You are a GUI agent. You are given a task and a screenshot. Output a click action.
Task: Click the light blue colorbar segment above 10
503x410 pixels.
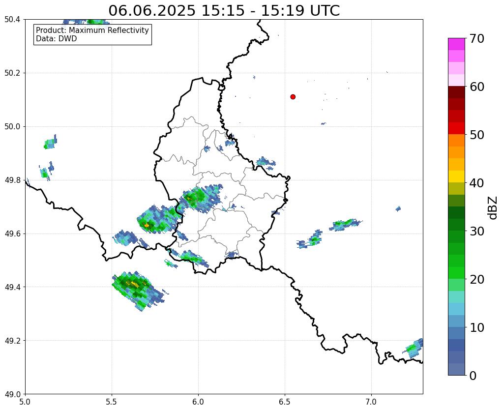pyautogui.click(x=456, y=321)
